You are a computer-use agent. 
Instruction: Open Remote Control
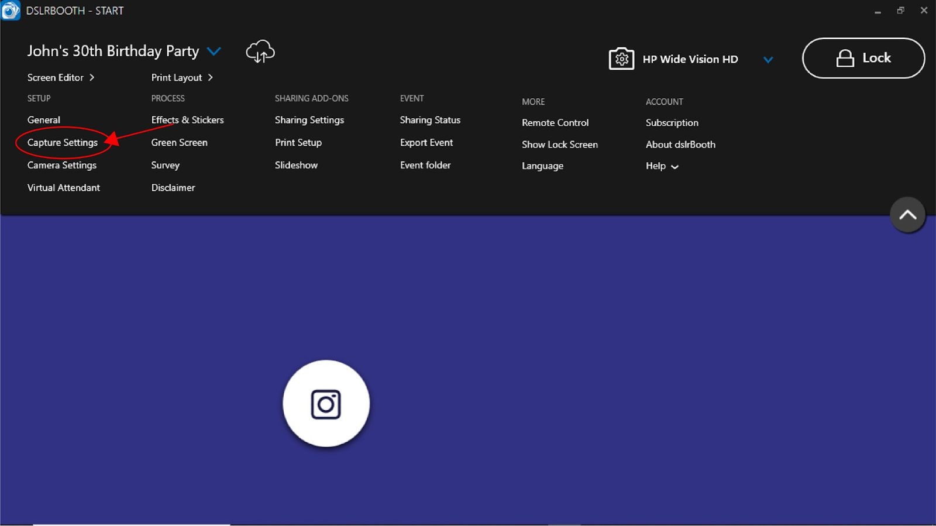click(x=555, y=123)
